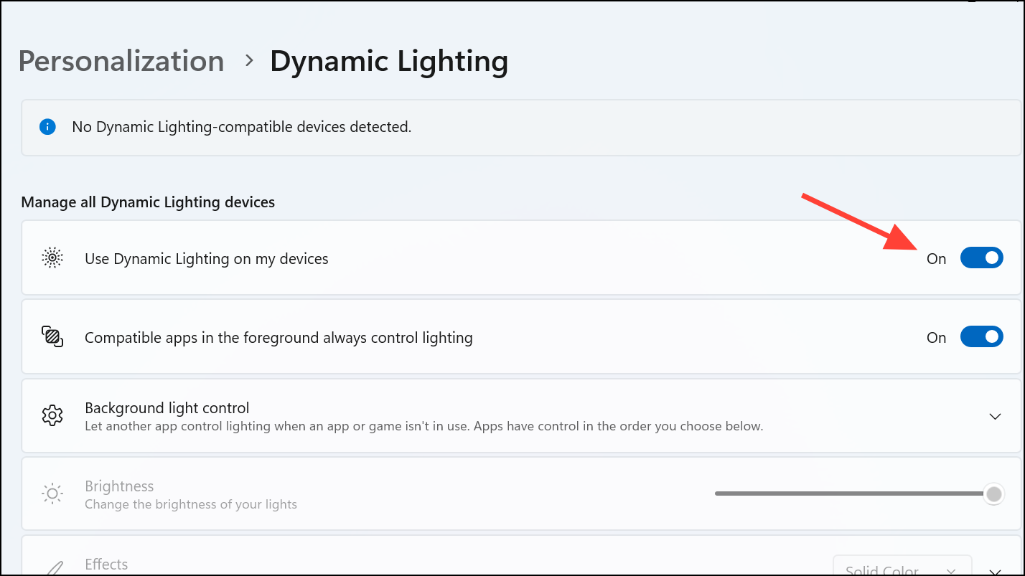Click the Background light control row label
This screenshot has height=576, width=1025.
coord(167,407)
